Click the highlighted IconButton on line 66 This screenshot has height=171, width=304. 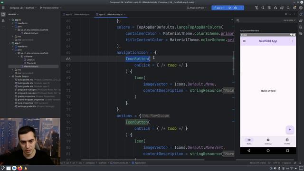pyautogui.click(x=138, y=59)
